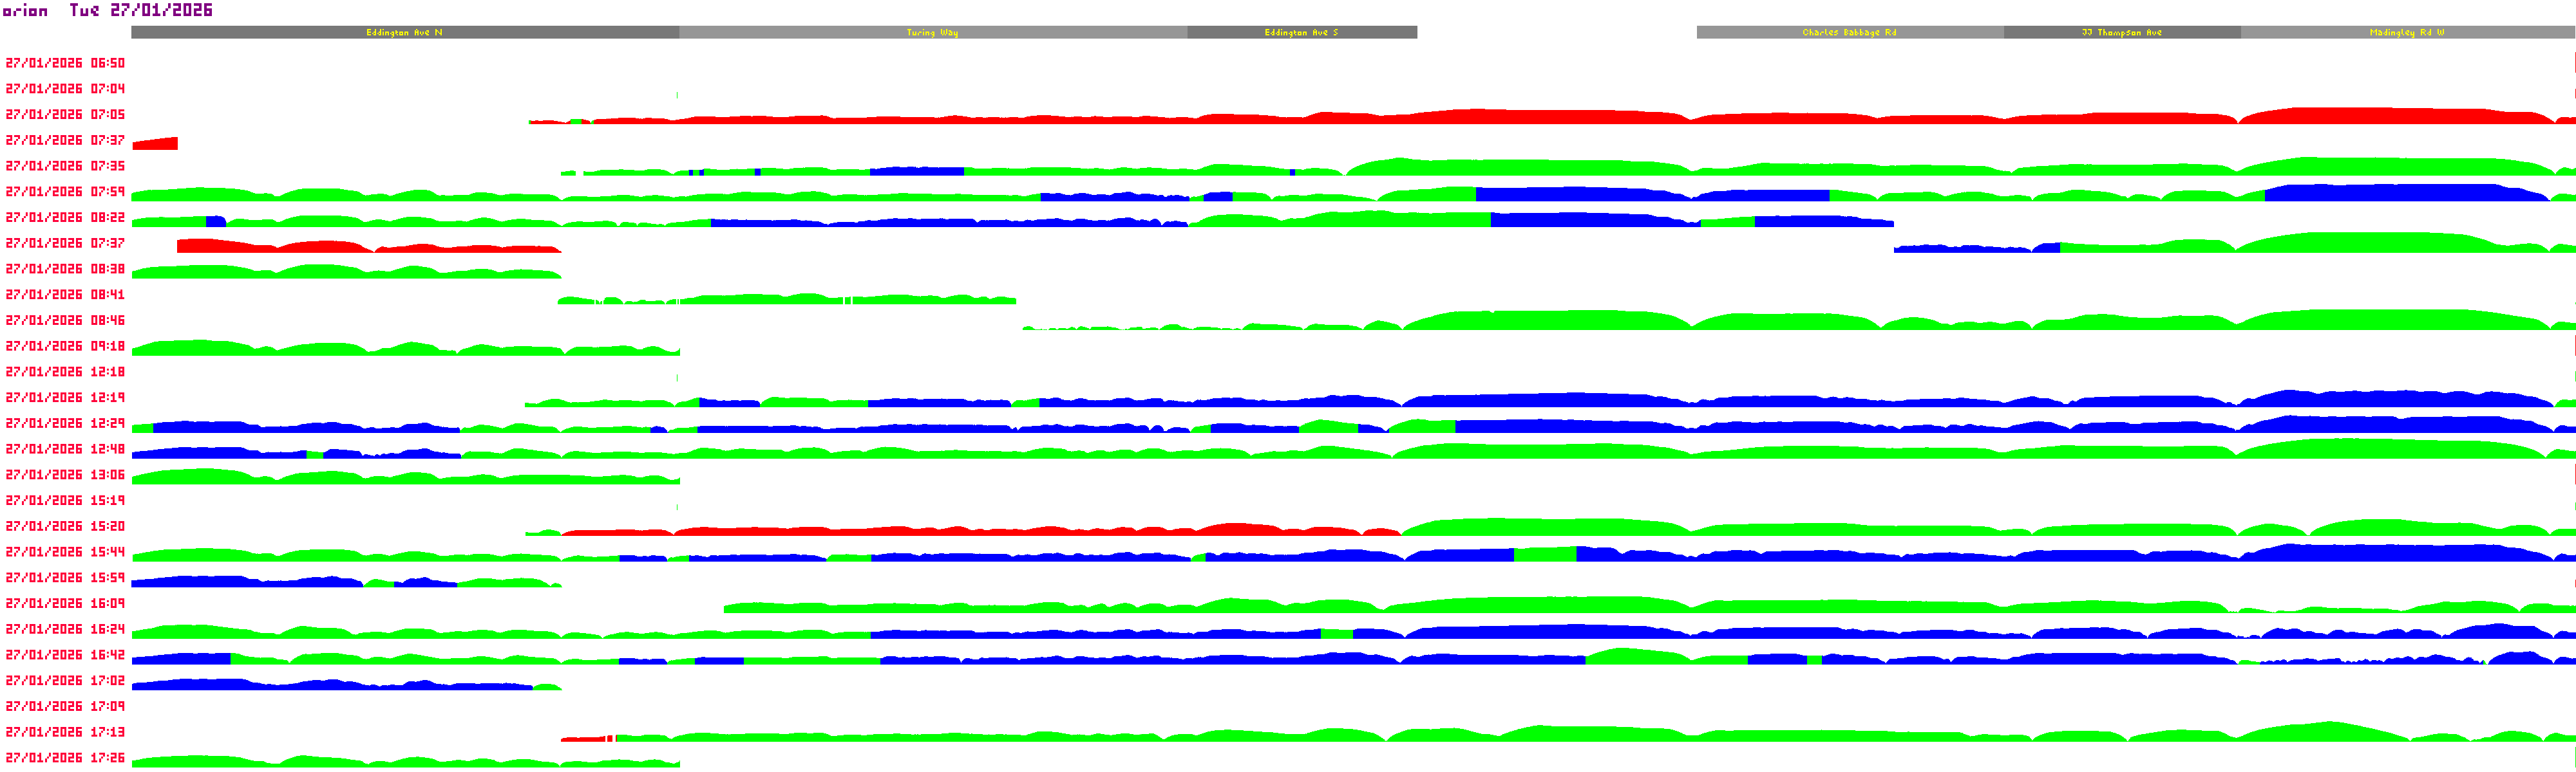Click the Eddington Ave S header label

pos(1300,33)
